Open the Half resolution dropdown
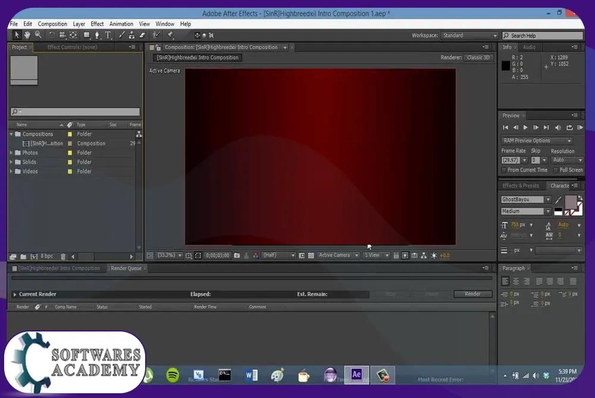Screen dimensions: 595x398 tap(278, 255)
